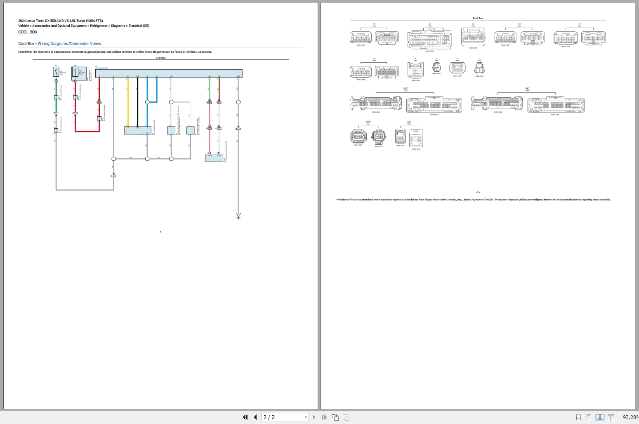
Task: Go to the previous page arrow
Action: [x=255, y=417]
